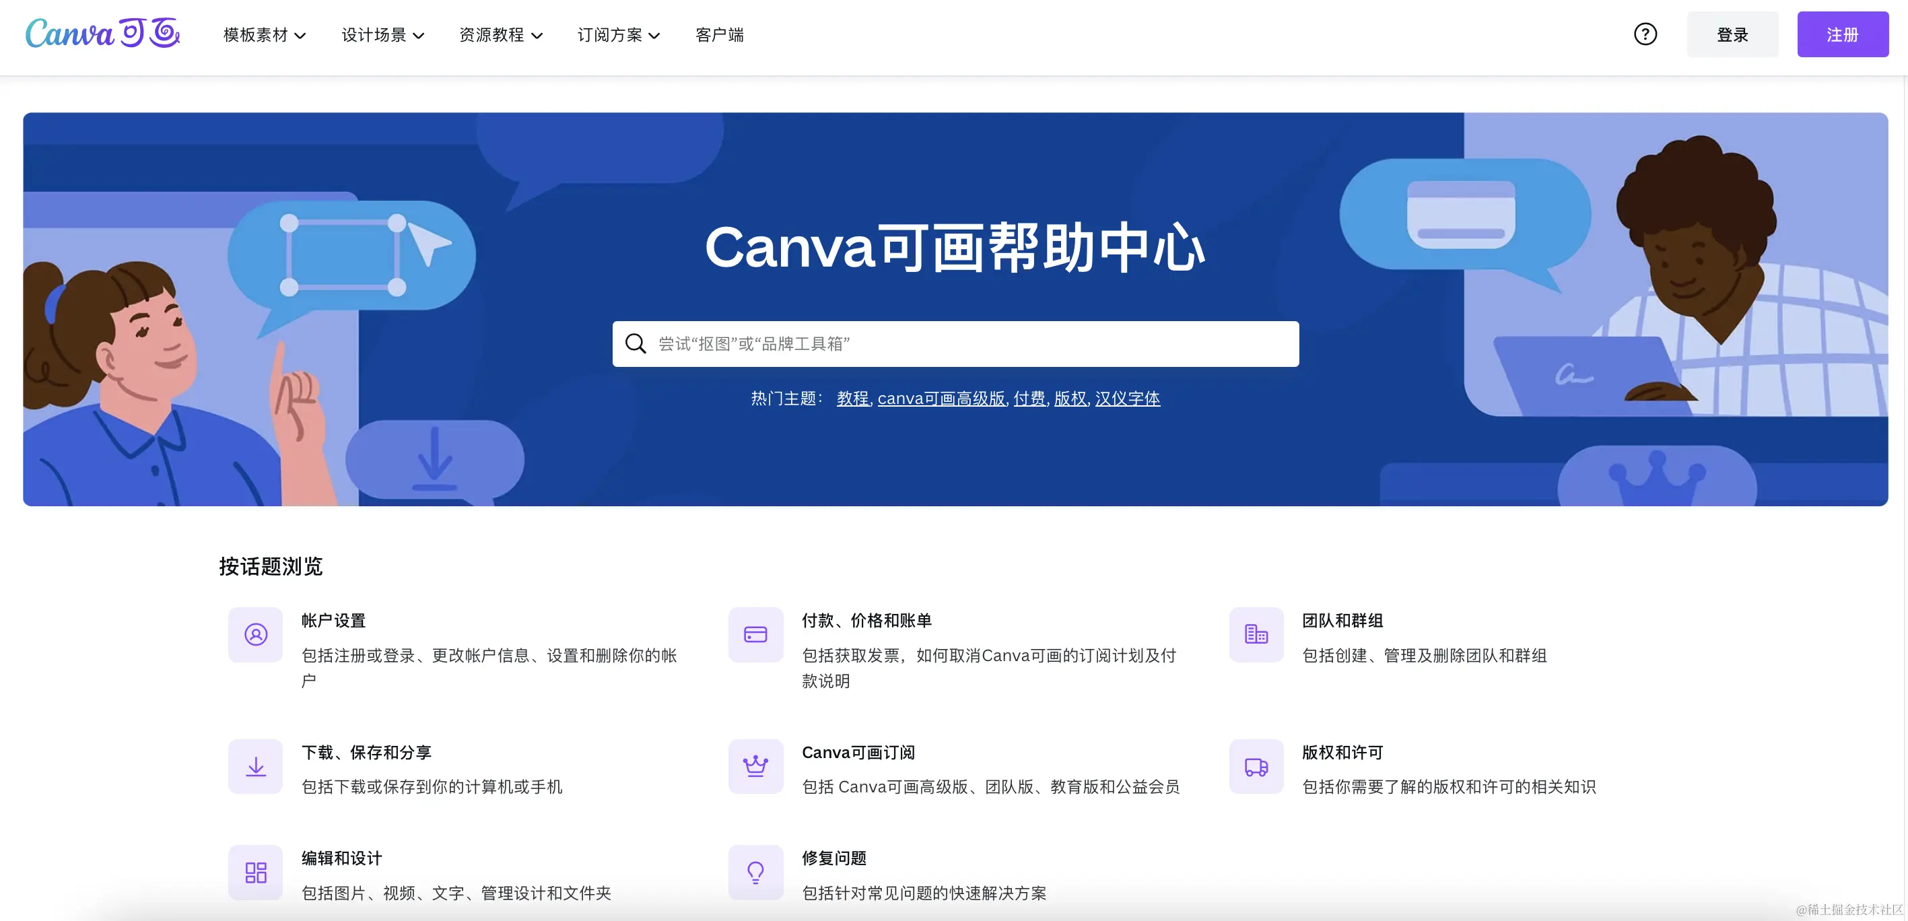Open the help question mark icon
Viewport: 1908px width, 921px height.
[1645, 34]
